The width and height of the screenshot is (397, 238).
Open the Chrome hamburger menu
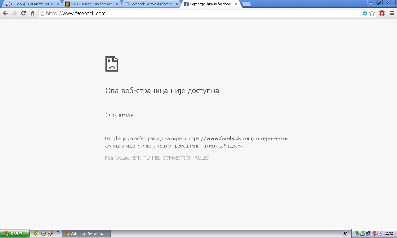coord(392,13)
